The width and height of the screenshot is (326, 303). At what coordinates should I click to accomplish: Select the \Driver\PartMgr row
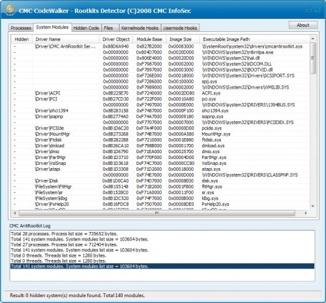pos(160,158)
